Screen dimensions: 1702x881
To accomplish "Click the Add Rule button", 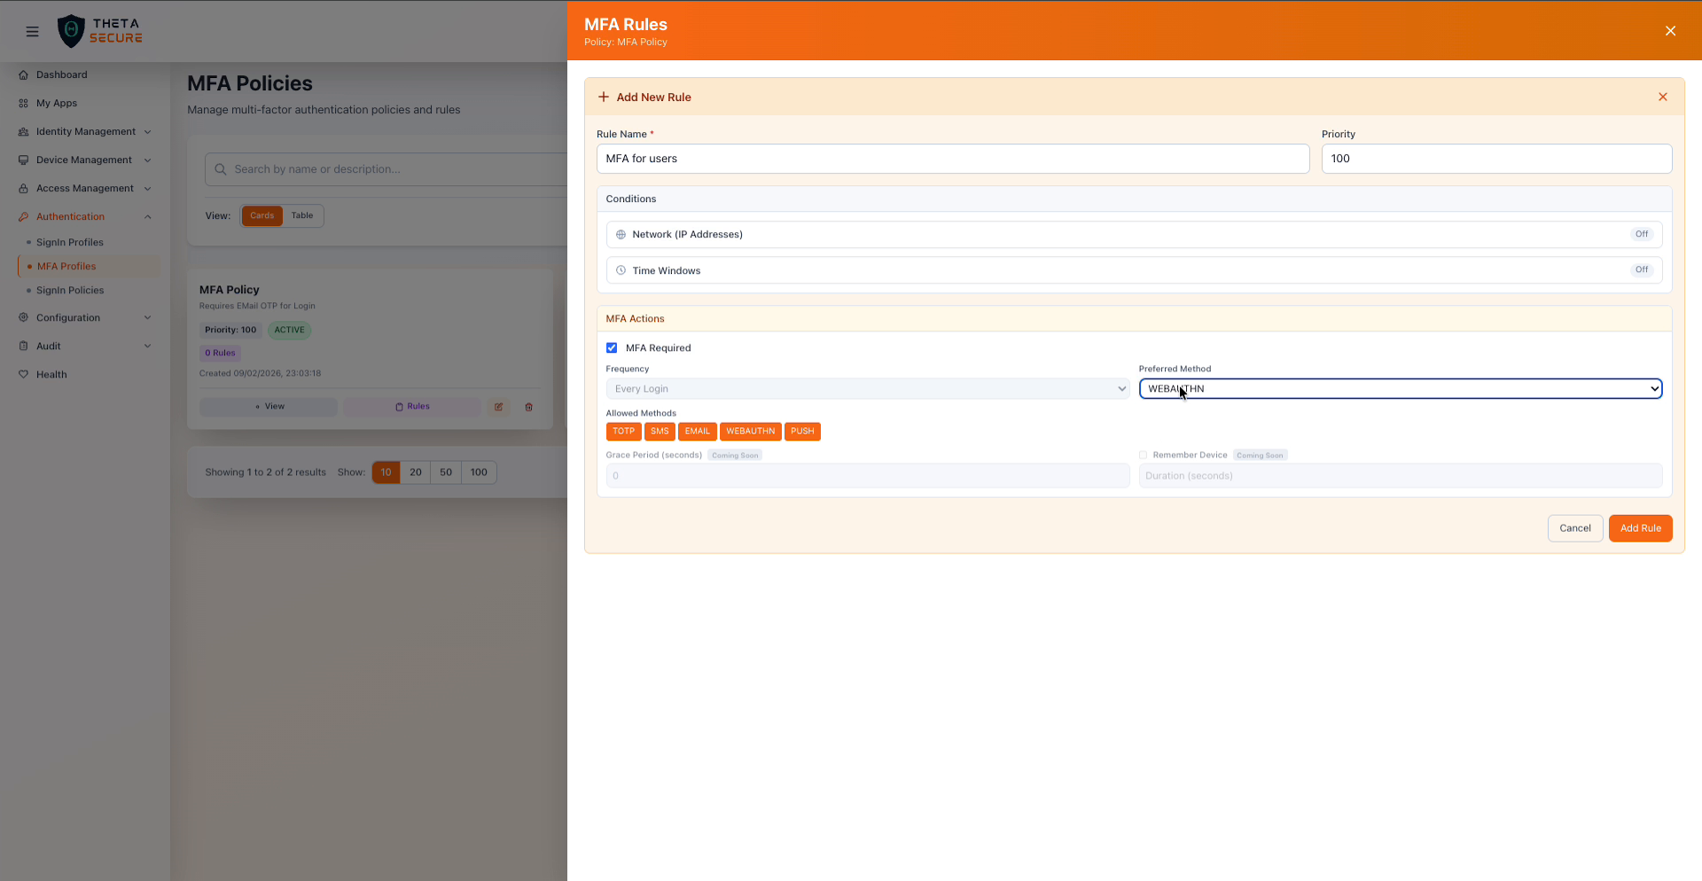I will 1640,527.
